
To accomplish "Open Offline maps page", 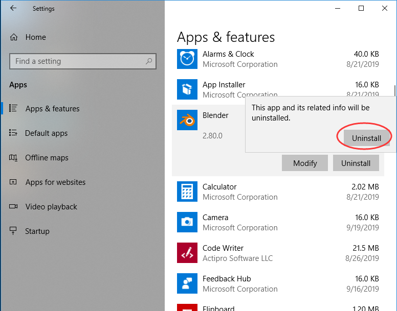I will click(47, 158).
